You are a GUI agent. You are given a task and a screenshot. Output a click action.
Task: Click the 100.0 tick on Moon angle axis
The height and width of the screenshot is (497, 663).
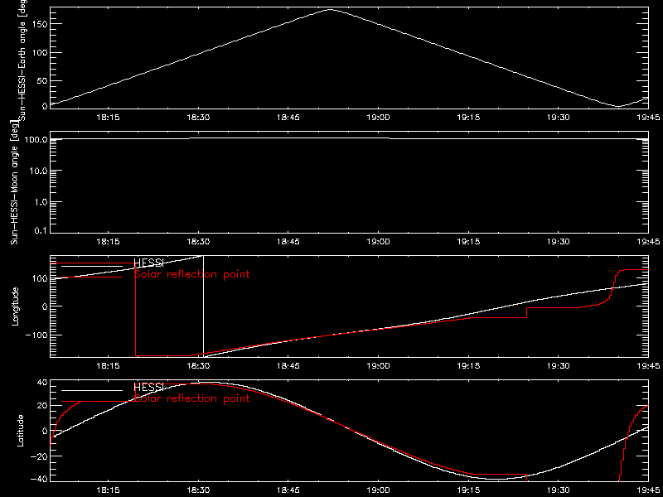tap(36, 139)
